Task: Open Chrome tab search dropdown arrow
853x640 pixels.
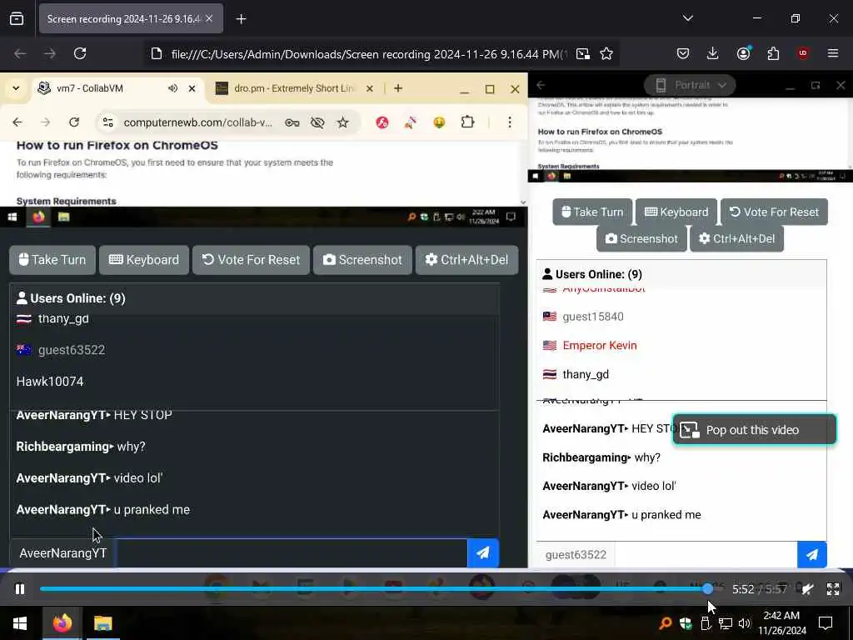Action: 16,88
